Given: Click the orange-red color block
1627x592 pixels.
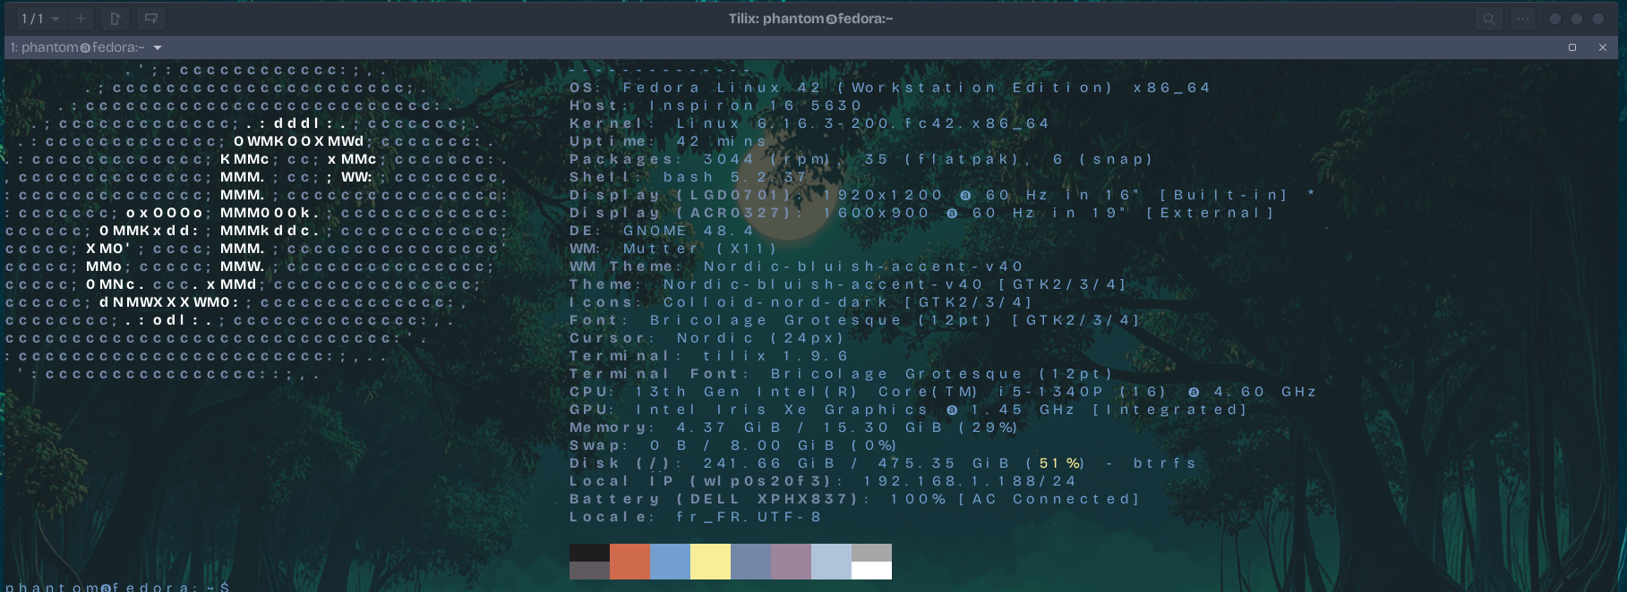Looking at the screenshot, I should click(x=629, y=562).
